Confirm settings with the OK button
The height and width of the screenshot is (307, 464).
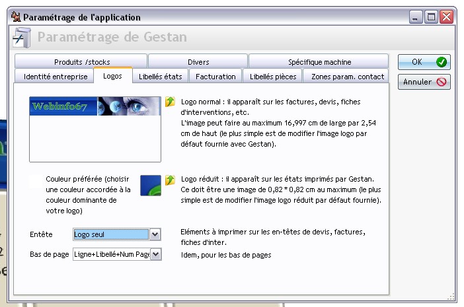point(424,62)
